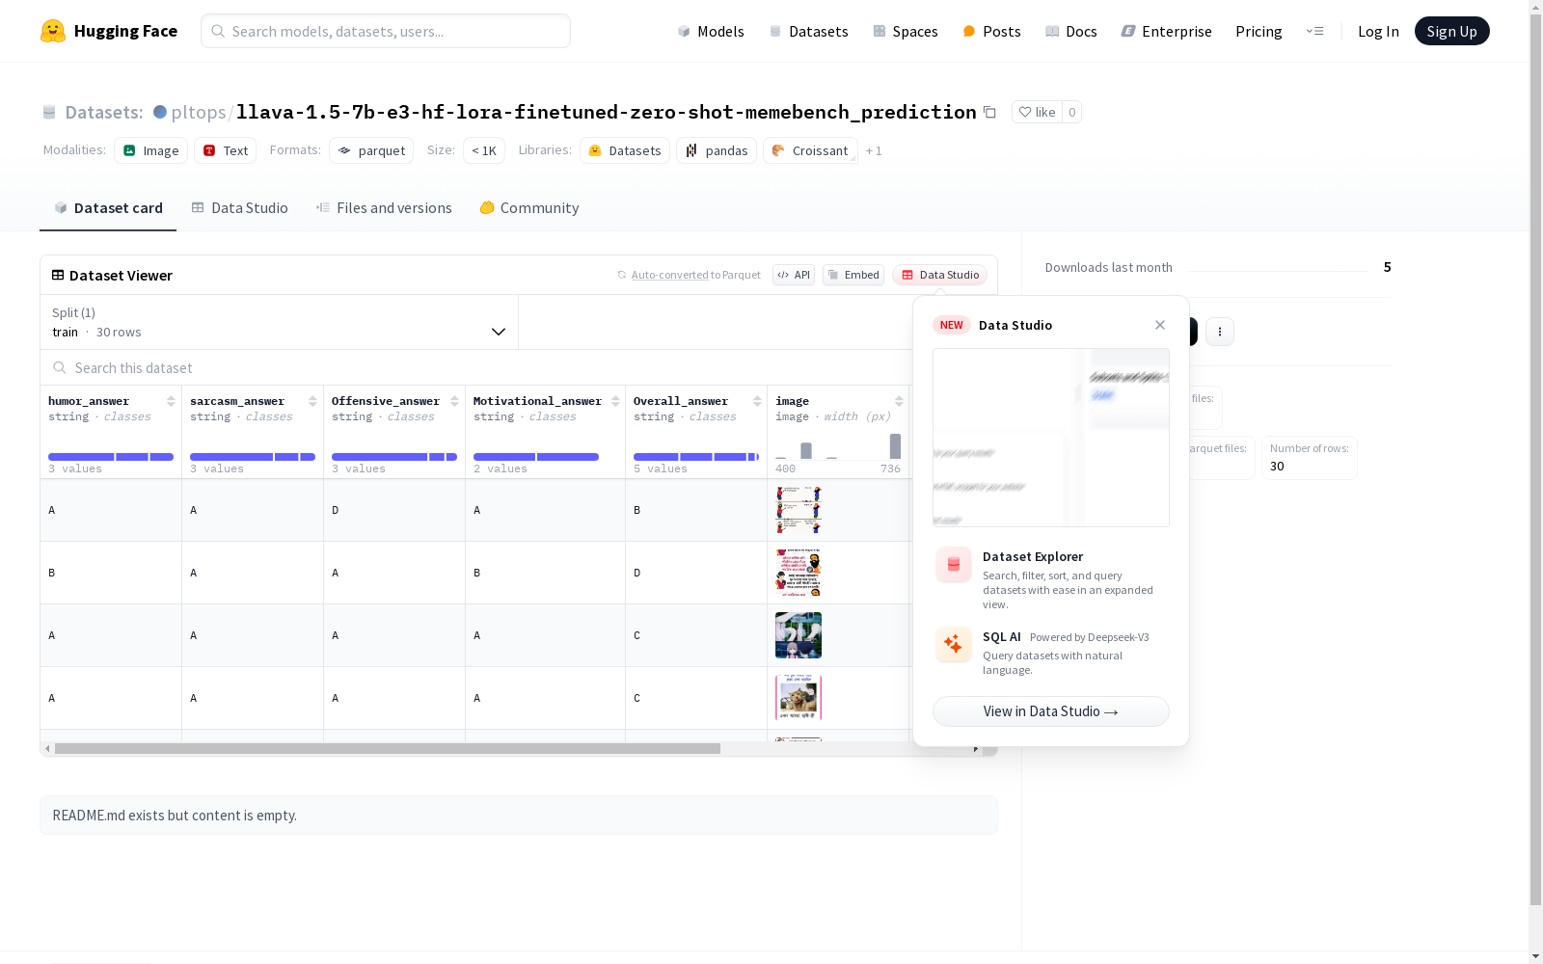
Task: Switch to the Dataset card tab
Action: click(108, 208)
